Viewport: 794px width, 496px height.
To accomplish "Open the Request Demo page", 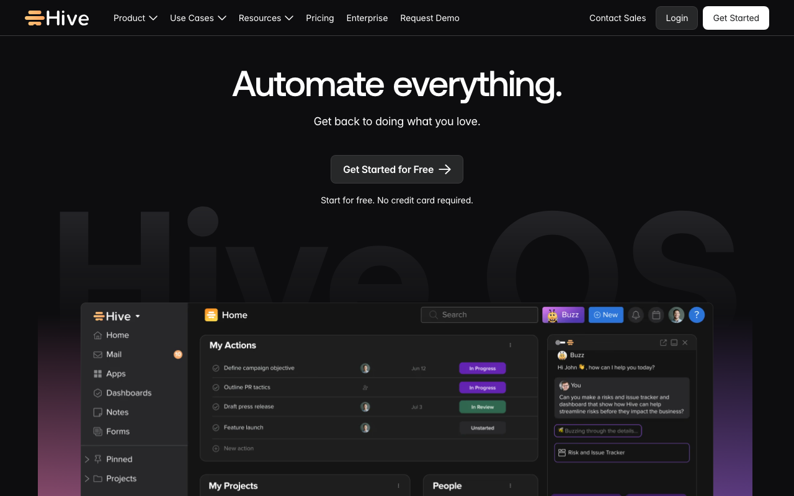I will click(430, 18).
